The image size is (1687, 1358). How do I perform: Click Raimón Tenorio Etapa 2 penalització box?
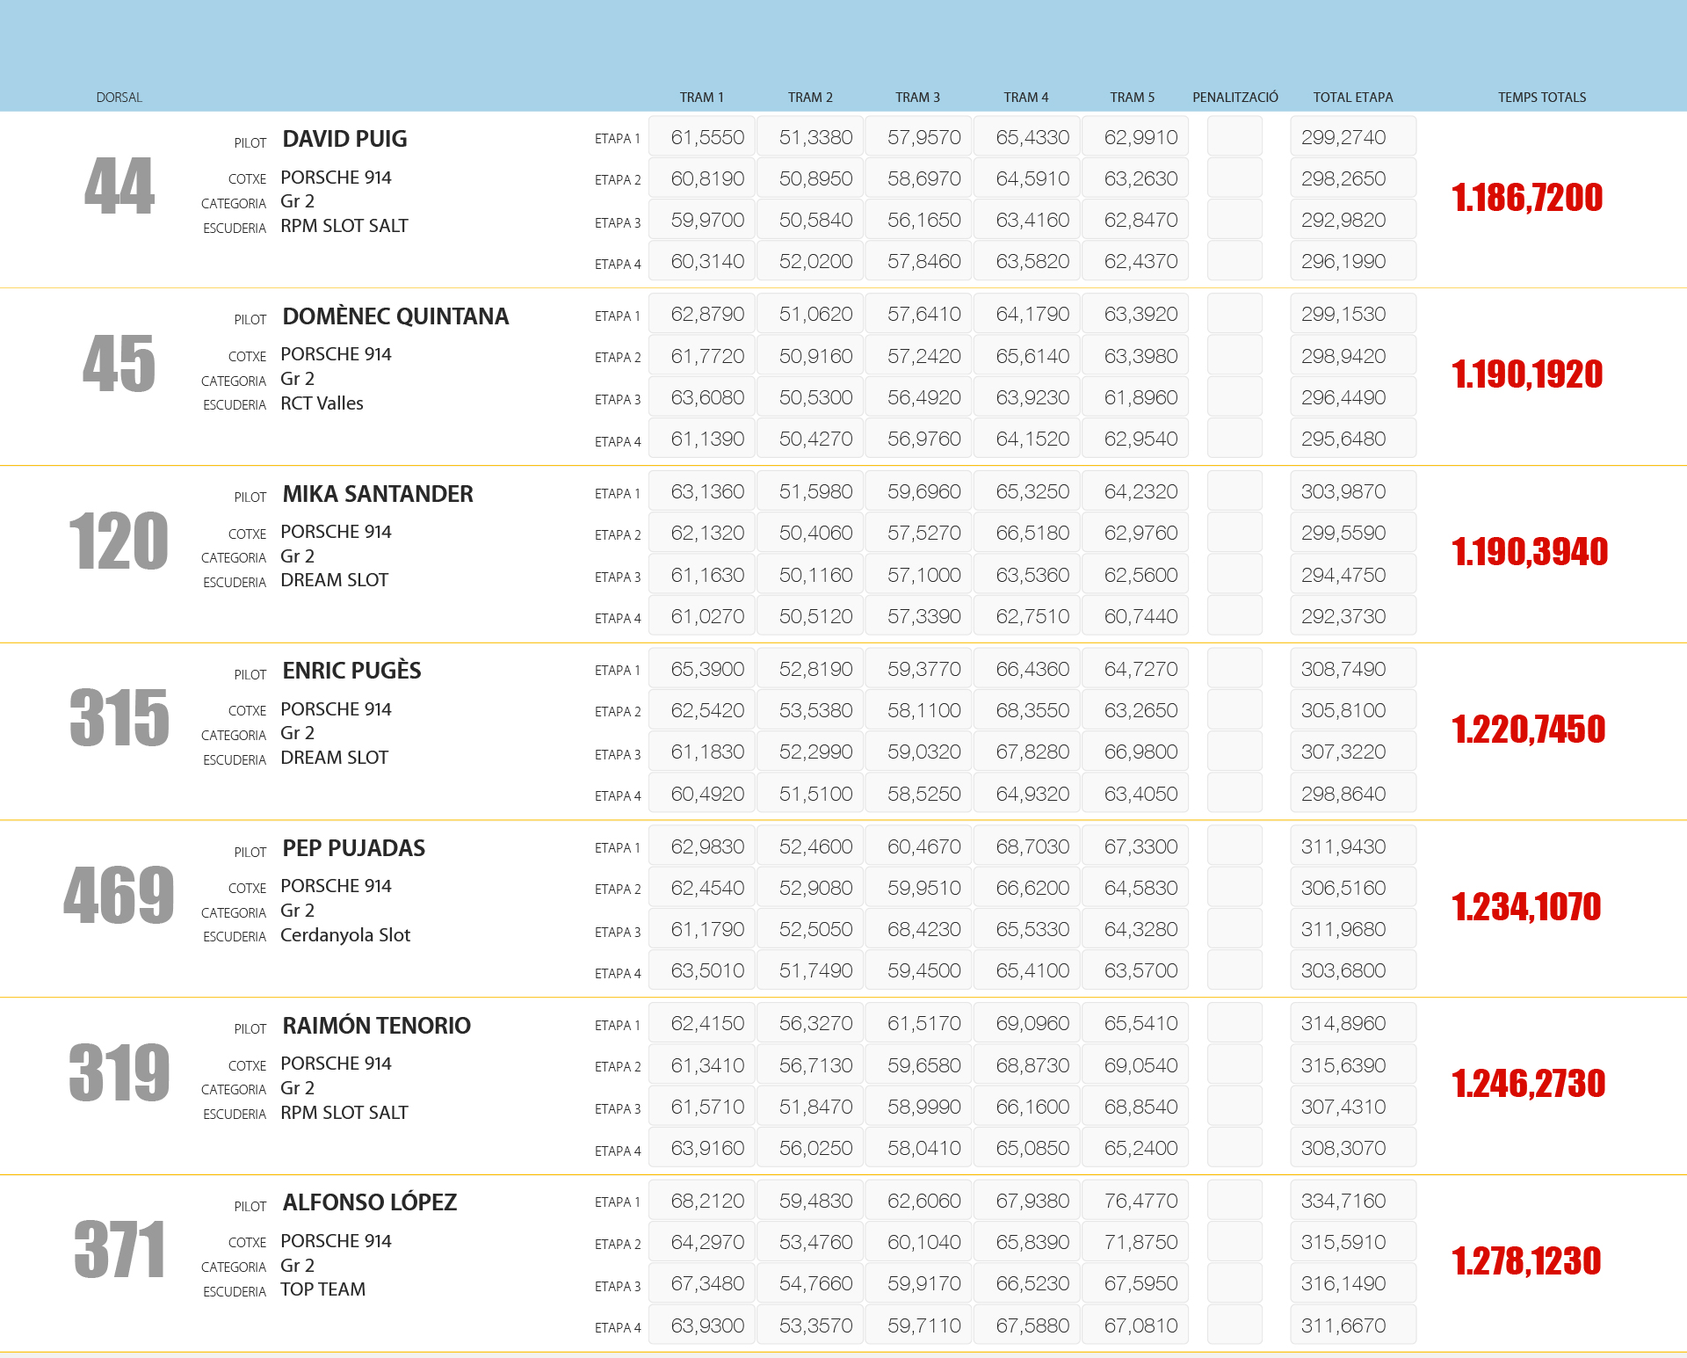(1234, 1065)
